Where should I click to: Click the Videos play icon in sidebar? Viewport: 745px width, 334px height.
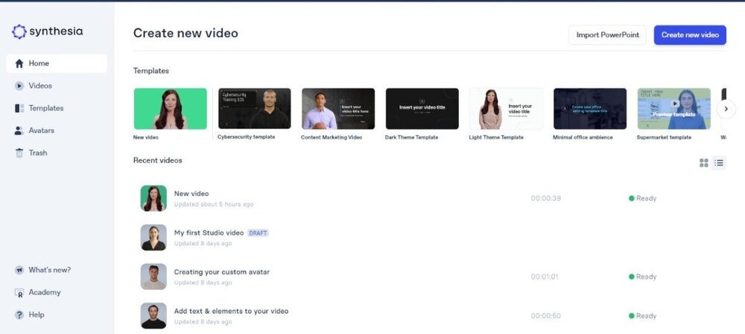(19, 86)
